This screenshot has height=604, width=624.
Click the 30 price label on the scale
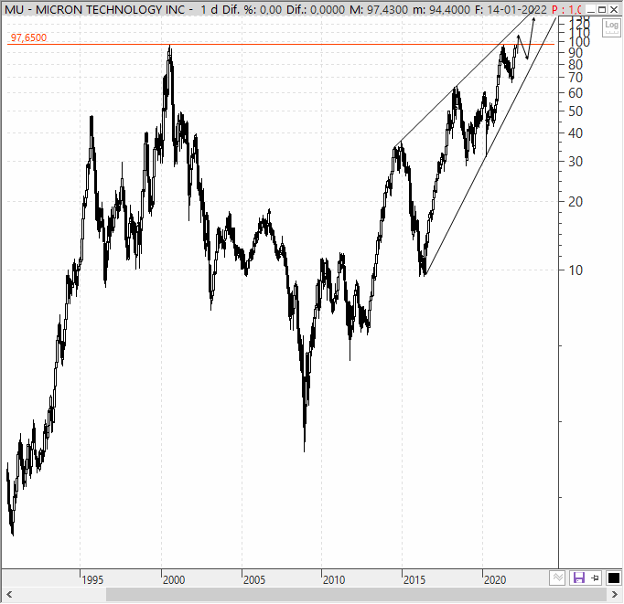576,162
